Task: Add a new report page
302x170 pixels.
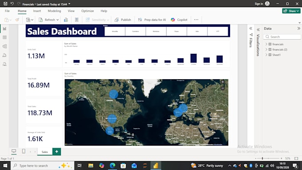Action: 57,152
